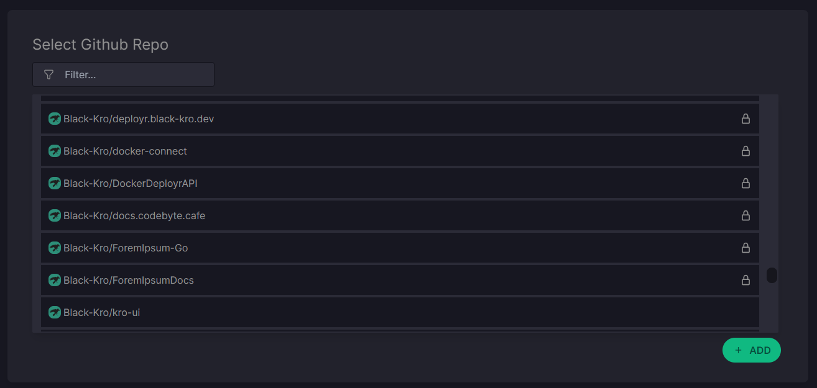Click the lock icon on docs.codebyte.cafe row
The height and width of the screenshot is (388, 817).
[x=745, y=215]
